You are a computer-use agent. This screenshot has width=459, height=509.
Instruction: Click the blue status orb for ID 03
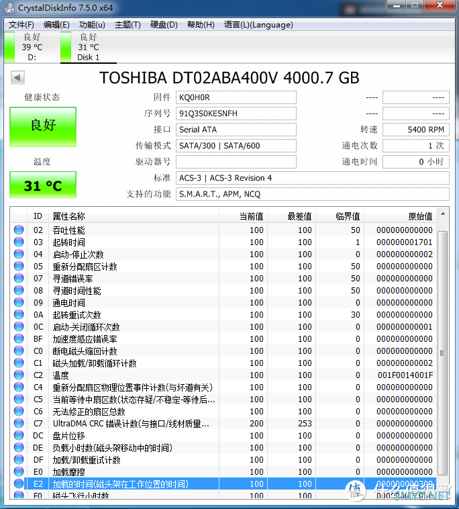click(x=19, y=242)
